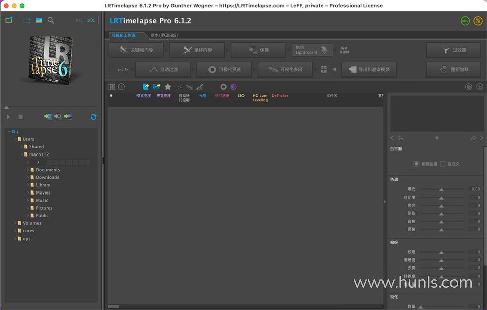Click the green arrow to image icon
Viewport: 487px width, 310px height.
(x=68, y=117)
